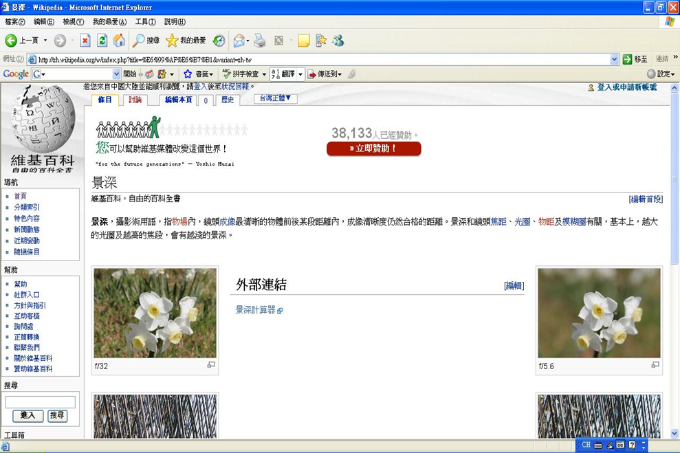Open the f/32 daffodil thumbnail
The height and width of the screenshot is (453, 680).
155,313
